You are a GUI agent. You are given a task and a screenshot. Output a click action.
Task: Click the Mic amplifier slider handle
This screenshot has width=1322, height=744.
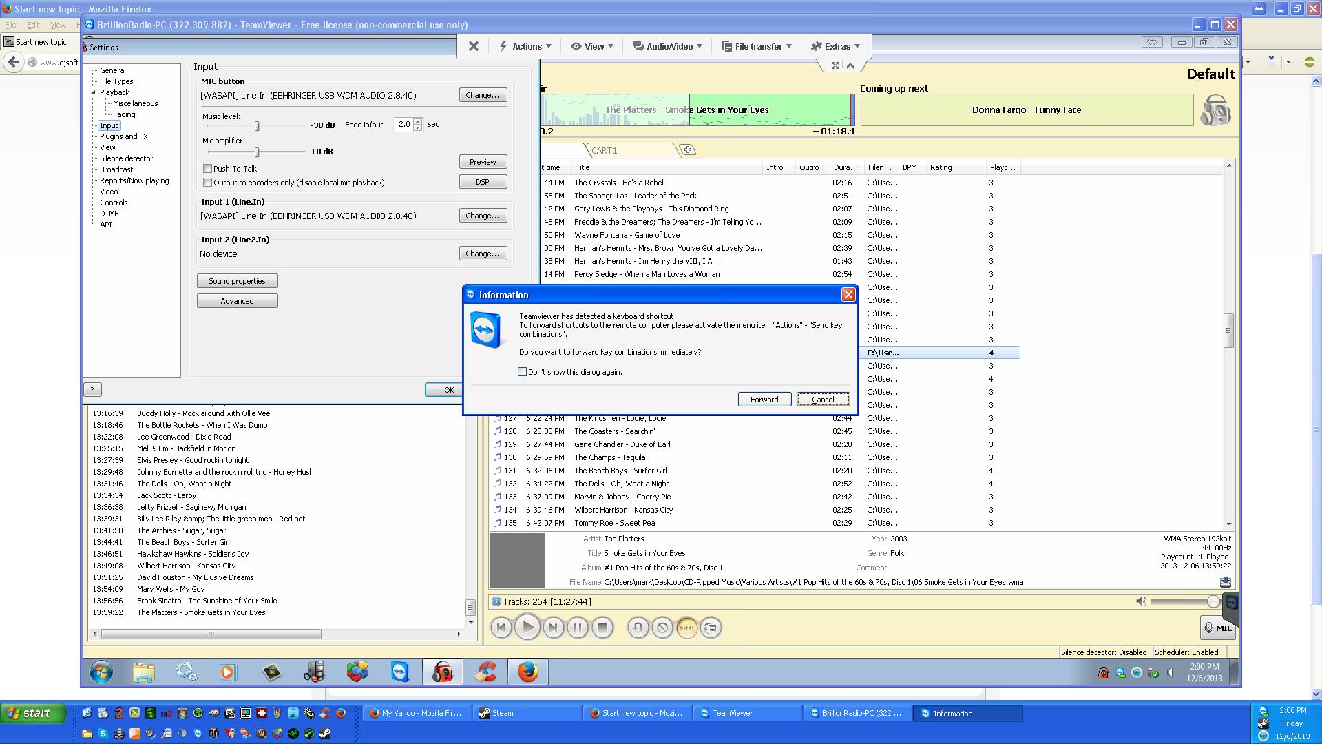257,152
